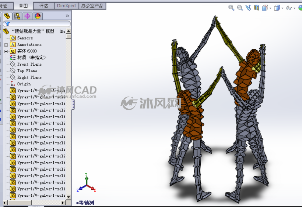The image size is (302, 207).
Task: Select the 实体(900) solid bodies folder
Action: point(27,51)
